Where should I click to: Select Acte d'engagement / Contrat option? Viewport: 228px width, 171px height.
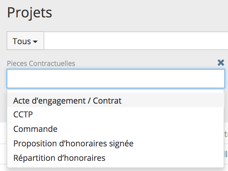click(68, 101)
